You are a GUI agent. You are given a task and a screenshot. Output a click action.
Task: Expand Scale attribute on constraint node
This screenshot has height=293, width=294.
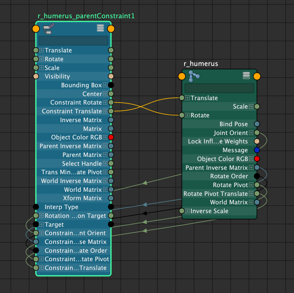pos(41,68)
